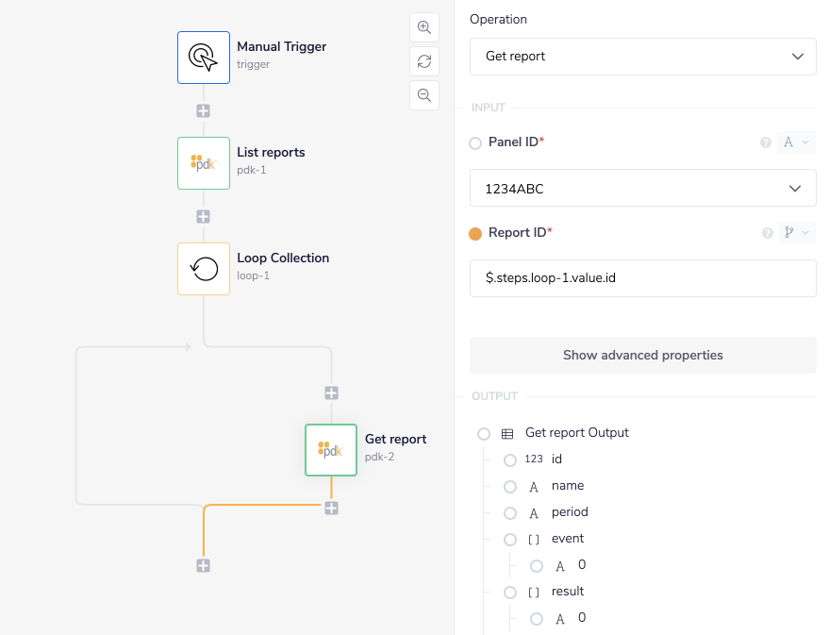
Task: Select the Get report pdk node
Action: click(x=331, y=450)
